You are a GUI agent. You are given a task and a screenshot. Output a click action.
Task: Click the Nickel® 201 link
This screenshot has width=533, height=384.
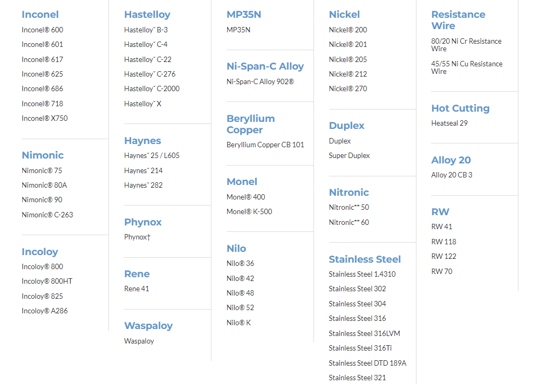coord(347,44)
